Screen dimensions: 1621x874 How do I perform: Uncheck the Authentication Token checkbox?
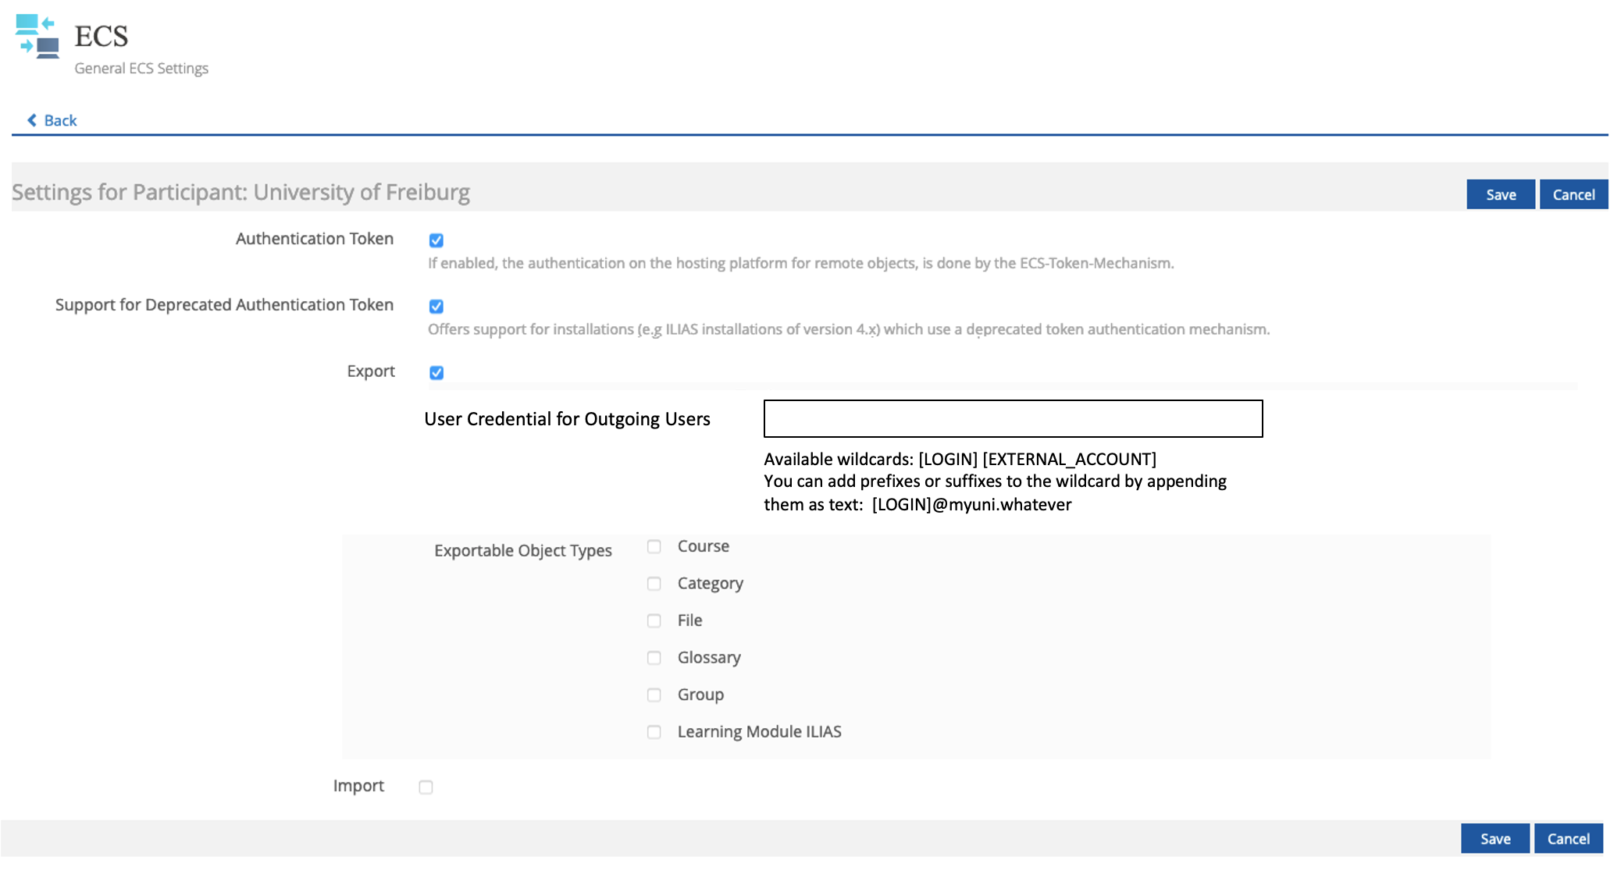point(436,240)
